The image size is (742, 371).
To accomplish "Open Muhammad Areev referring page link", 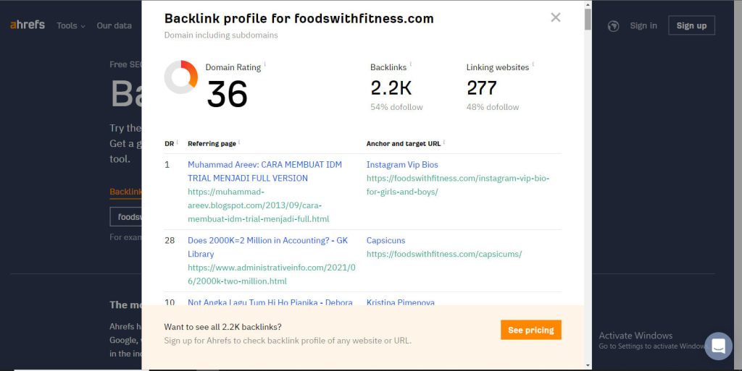I will click(264, 171).
